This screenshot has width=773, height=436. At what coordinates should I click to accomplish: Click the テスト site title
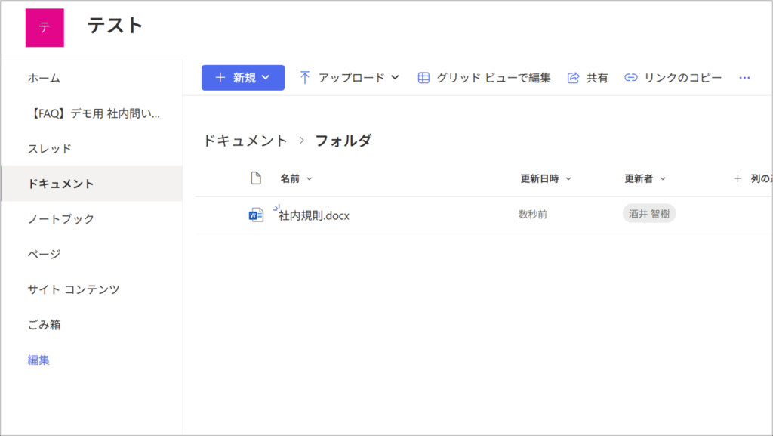[x=115, y=26]
